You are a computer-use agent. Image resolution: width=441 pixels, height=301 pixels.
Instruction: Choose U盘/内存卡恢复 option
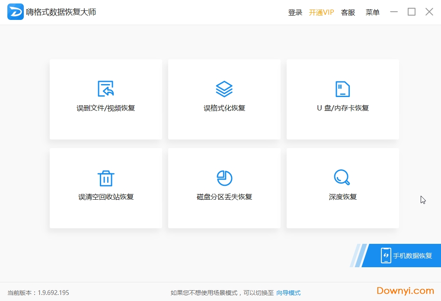coord(342,88)
